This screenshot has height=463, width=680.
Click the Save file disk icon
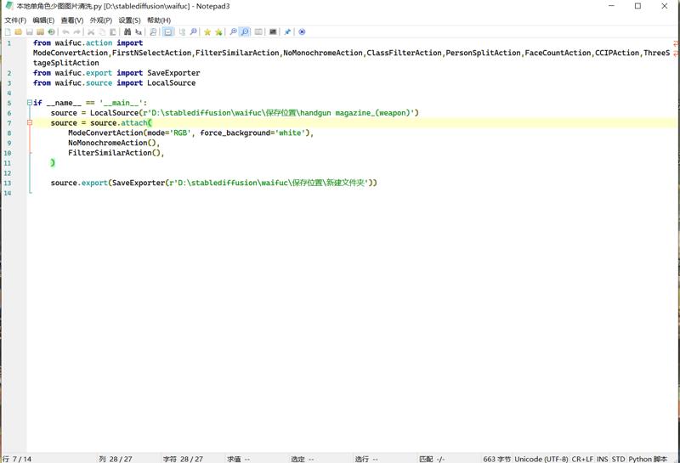[x=30, y=31]
